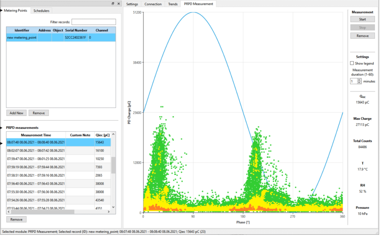The image size is (380, 237).
Task: Click the Total Counts 84486 value
Action: pyautogui.click(x=362, y=147)
